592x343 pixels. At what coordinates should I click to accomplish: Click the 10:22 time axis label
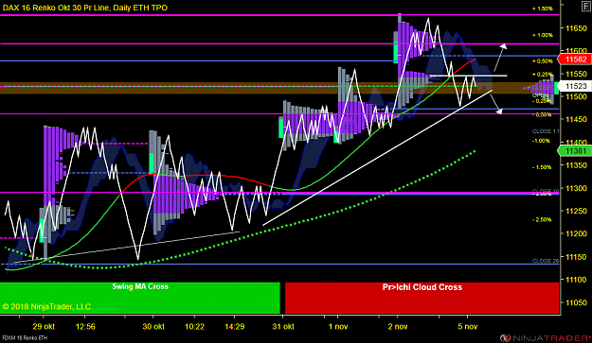tap(194, 326)
